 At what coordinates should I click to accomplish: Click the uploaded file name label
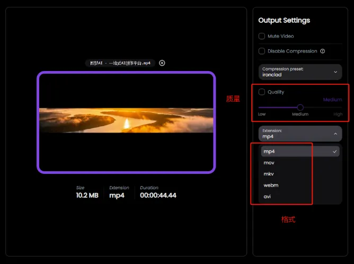click(120, 63)
